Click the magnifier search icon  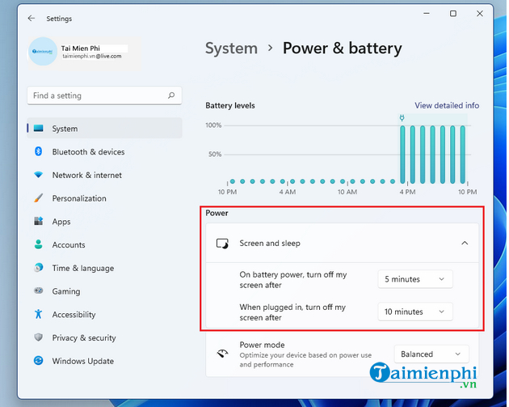(x=171, y=95)
